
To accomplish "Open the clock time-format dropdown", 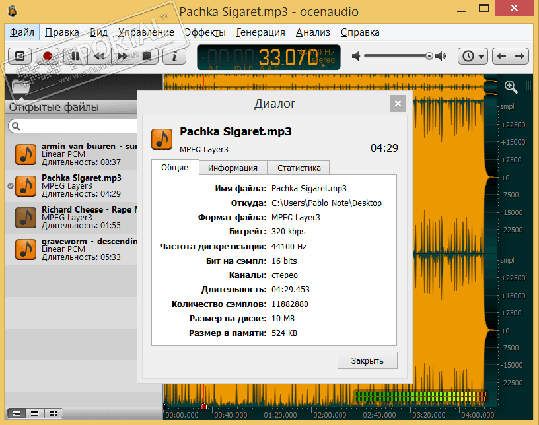I will (473, 56).
